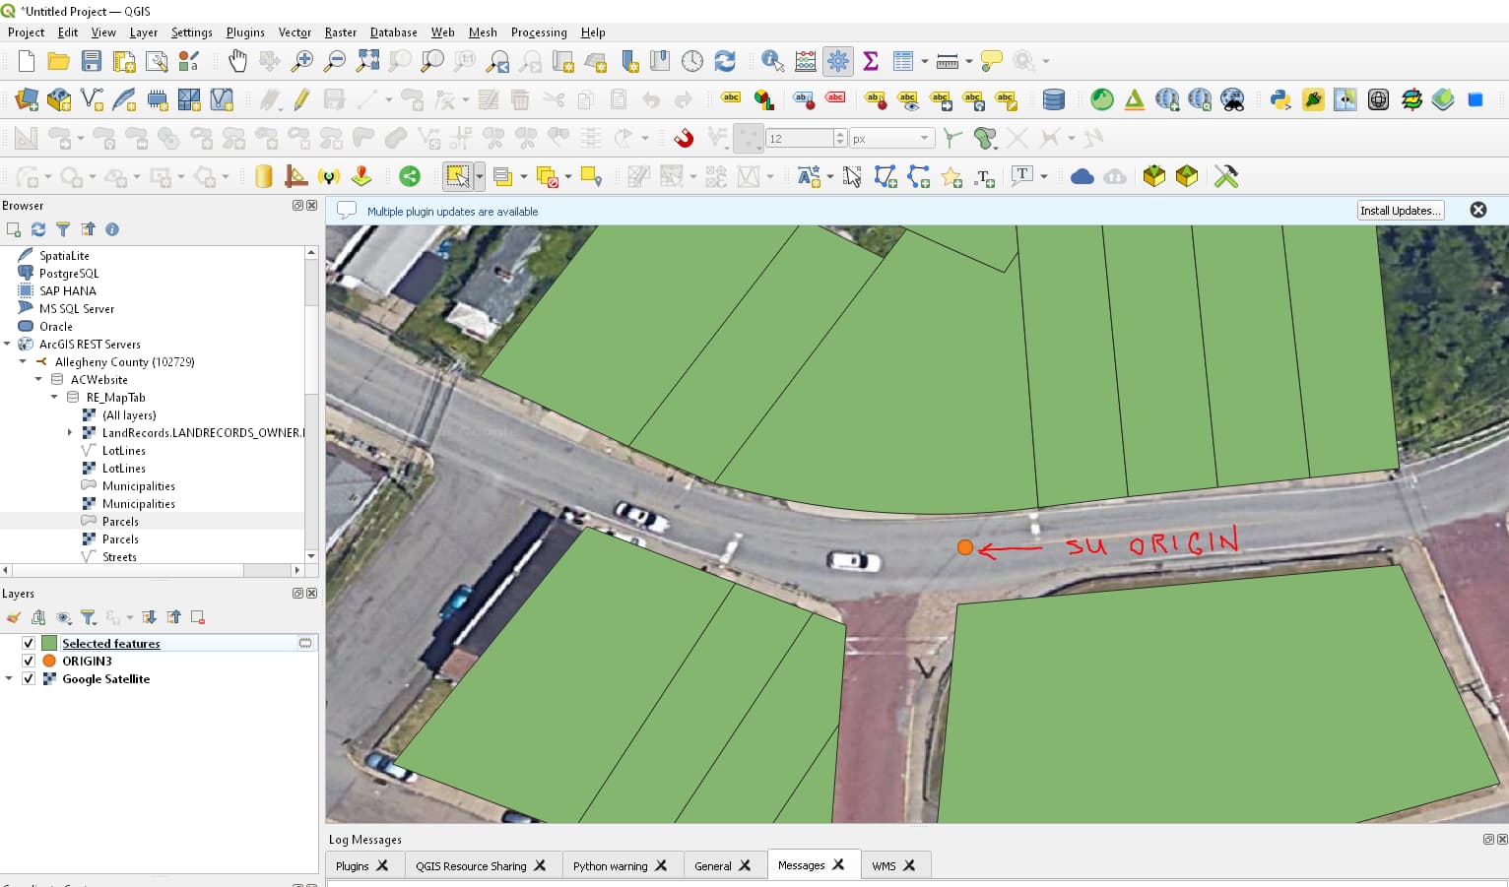Screen dimensions: 1509x887
Task: Switch to the WMS log tab
Action: (x=885, y=865)
